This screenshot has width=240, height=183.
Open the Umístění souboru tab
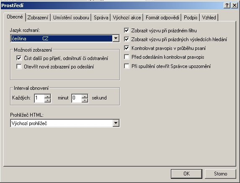point(71,18)
